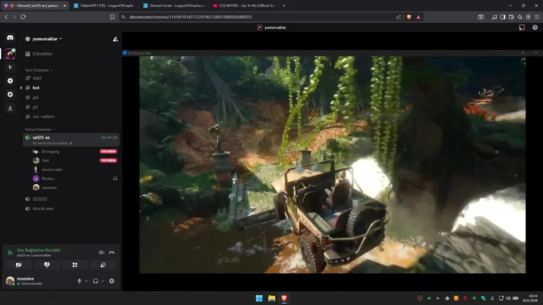Open the Discord inbox icon

coord(522,28)
